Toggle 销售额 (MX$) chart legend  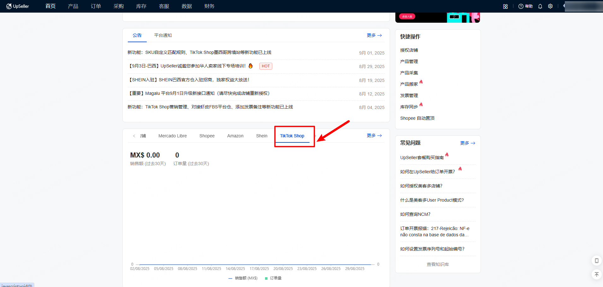click(x=243, y=278)
